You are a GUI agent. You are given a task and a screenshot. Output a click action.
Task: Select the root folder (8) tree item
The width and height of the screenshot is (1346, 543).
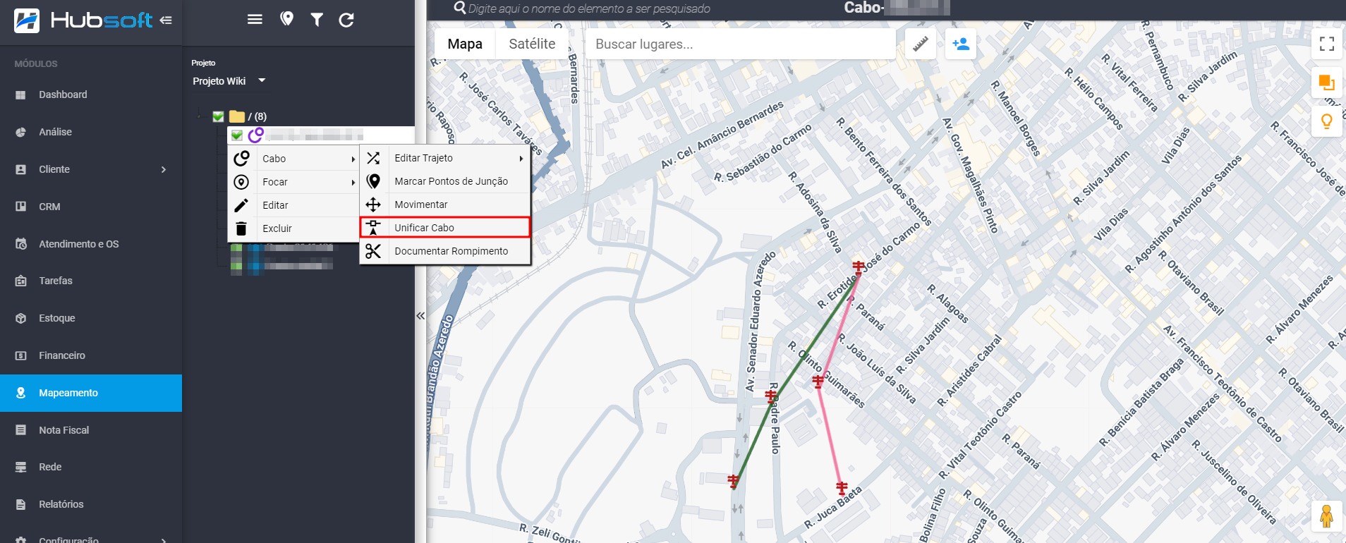click(248, 116)
